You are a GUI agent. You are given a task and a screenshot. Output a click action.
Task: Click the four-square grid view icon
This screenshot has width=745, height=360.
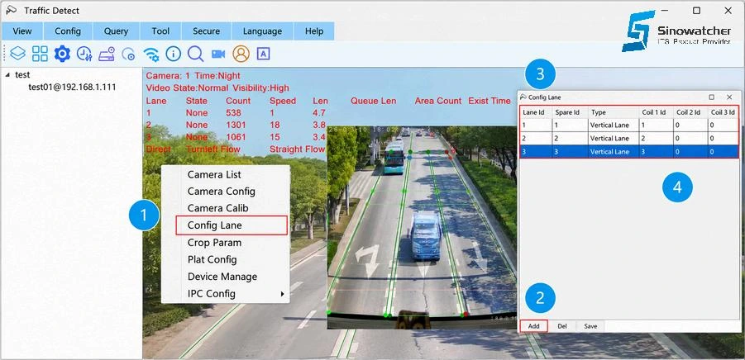(40, 54)
